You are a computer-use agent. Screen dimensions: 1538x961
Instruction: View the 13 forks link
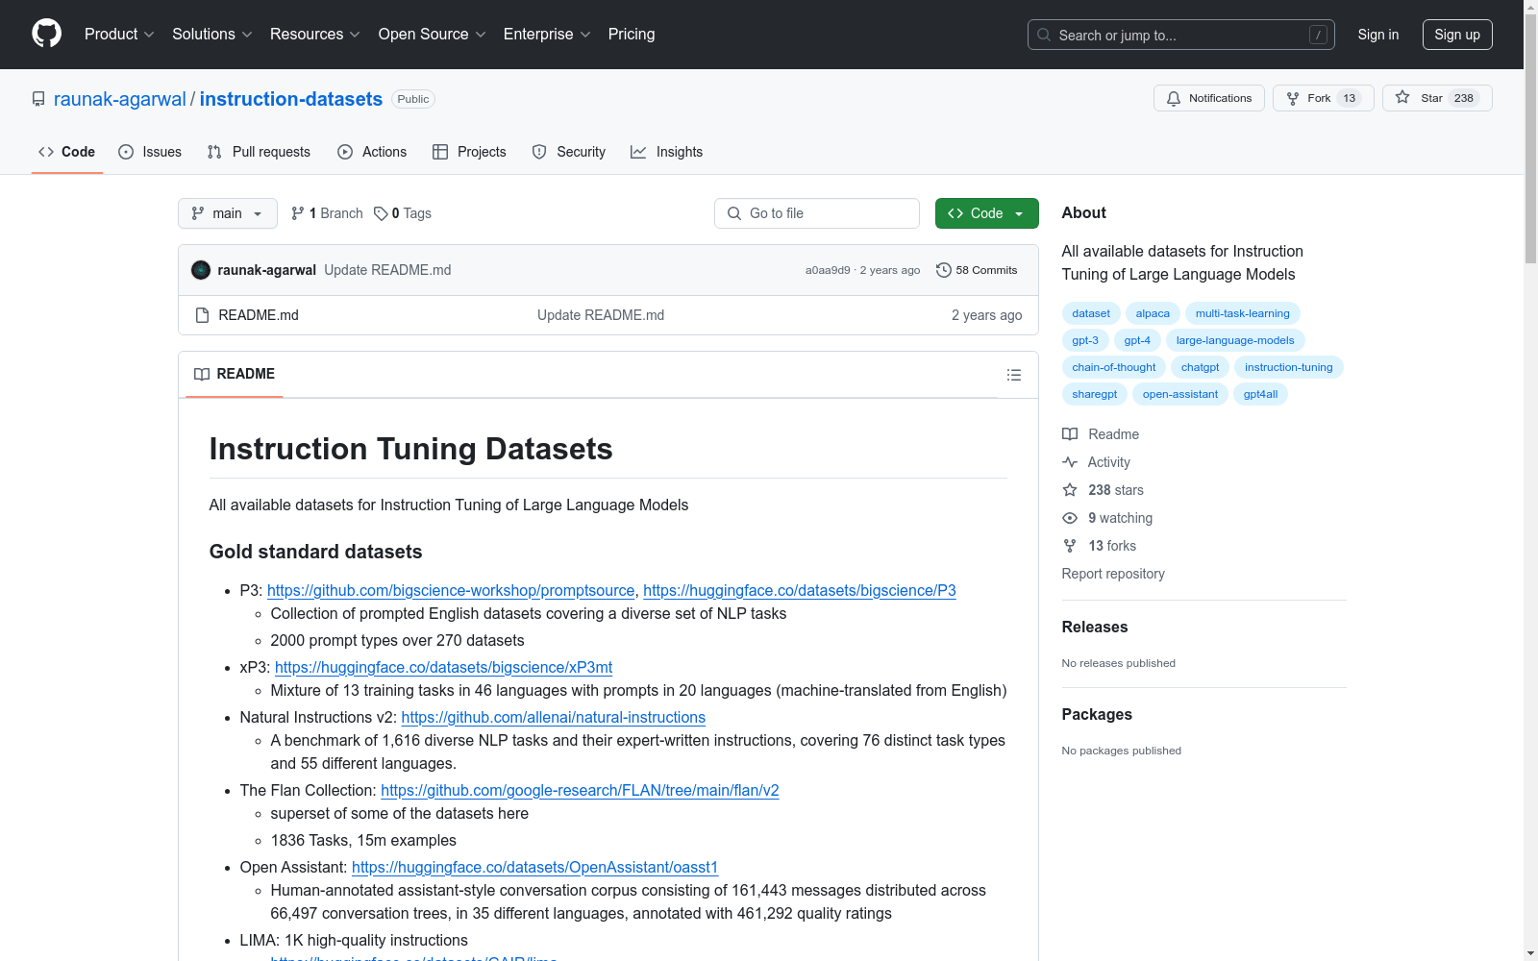1100,546
